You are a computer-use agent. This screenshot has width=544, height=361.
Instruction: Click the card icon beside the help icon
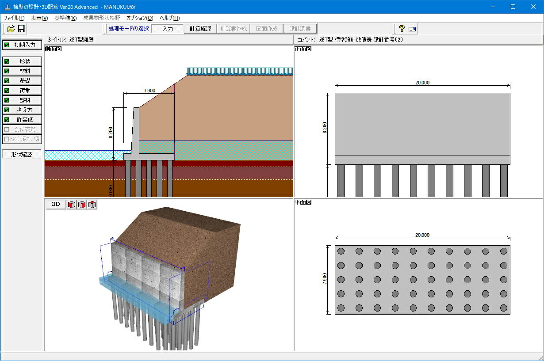coord(412,29)
